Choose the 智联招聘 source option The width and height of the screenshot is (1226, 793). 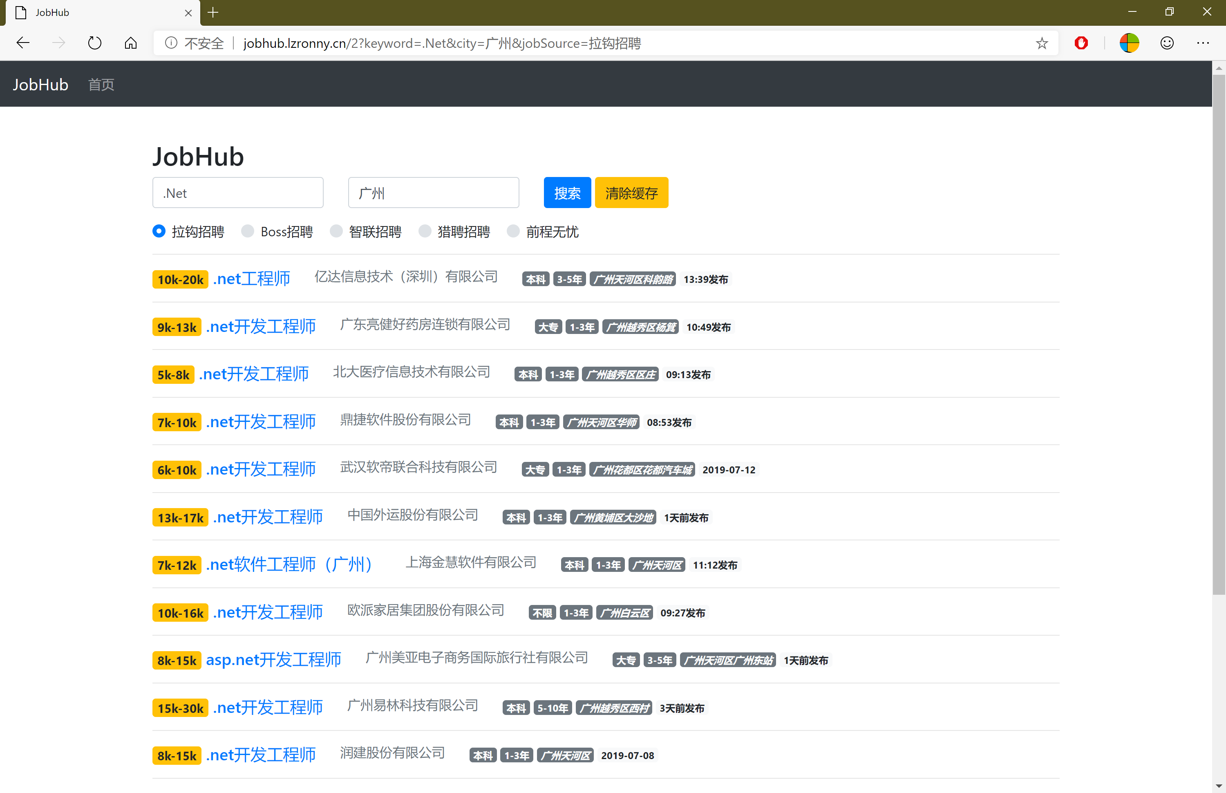point(337,231)
